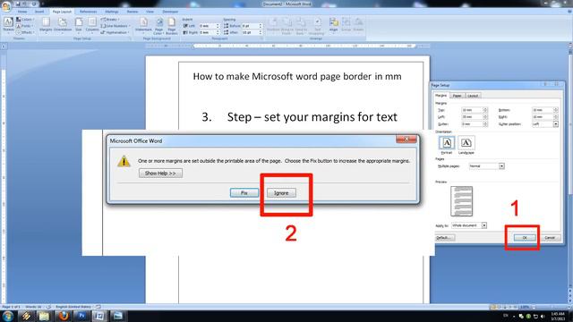This screenshot has height=322, width=573.
Task: Click the Right margin field in Page Setup
Action: pyautogui.click(x=543, y=117)
